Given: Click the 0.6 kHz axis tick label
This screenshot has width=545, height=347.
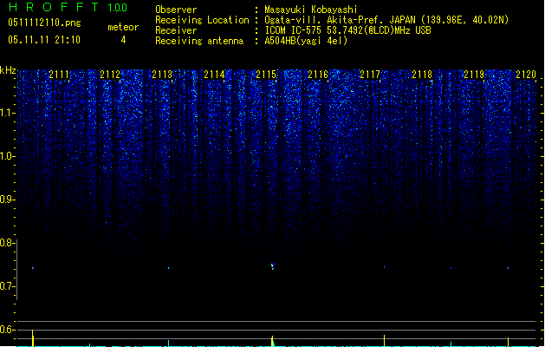Looking at the screenshot, I should click(x=7, y=330).
